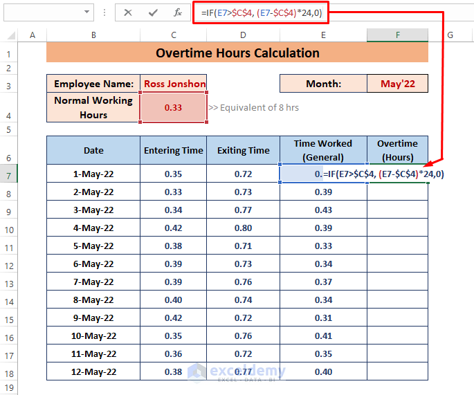Select column G header

(450, 35)
